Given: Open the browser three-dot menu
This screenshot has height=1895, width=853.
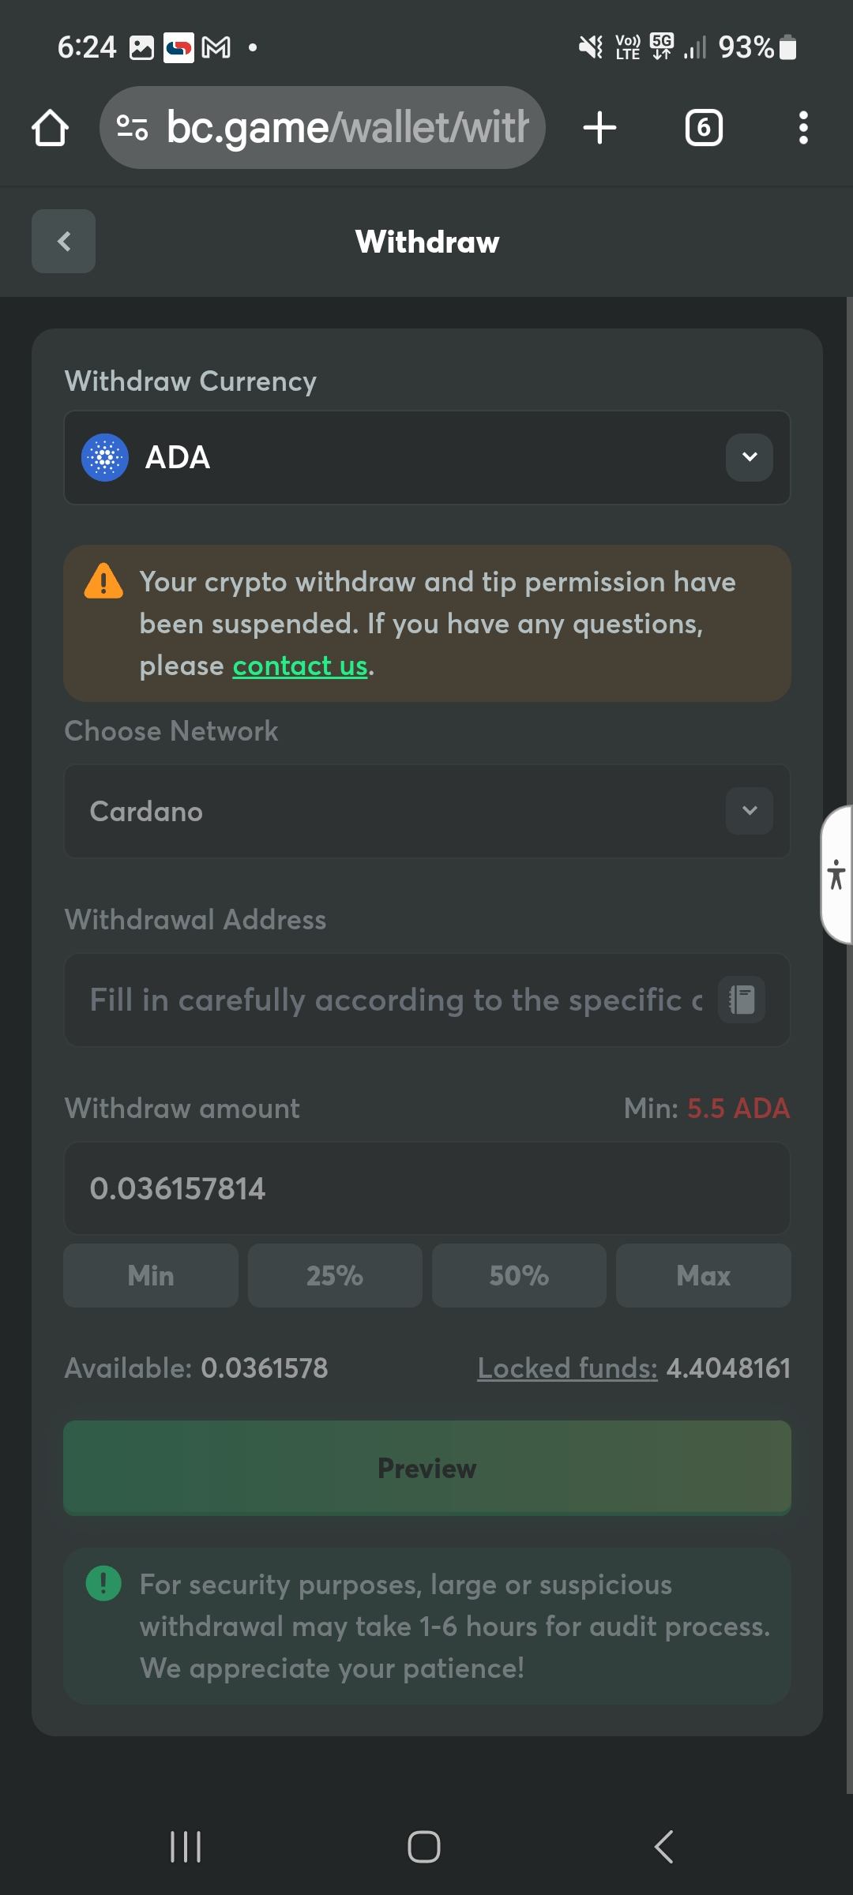Looking at the screenshot, I should tap(803, 128).
